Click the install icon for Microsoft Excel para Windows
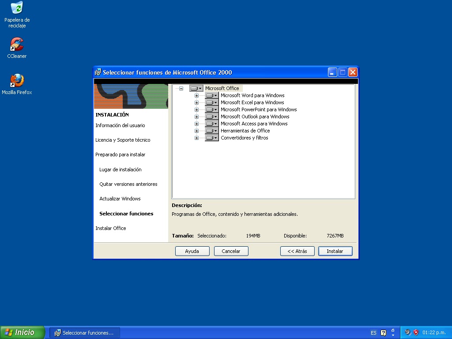 (x=209, y=102)
